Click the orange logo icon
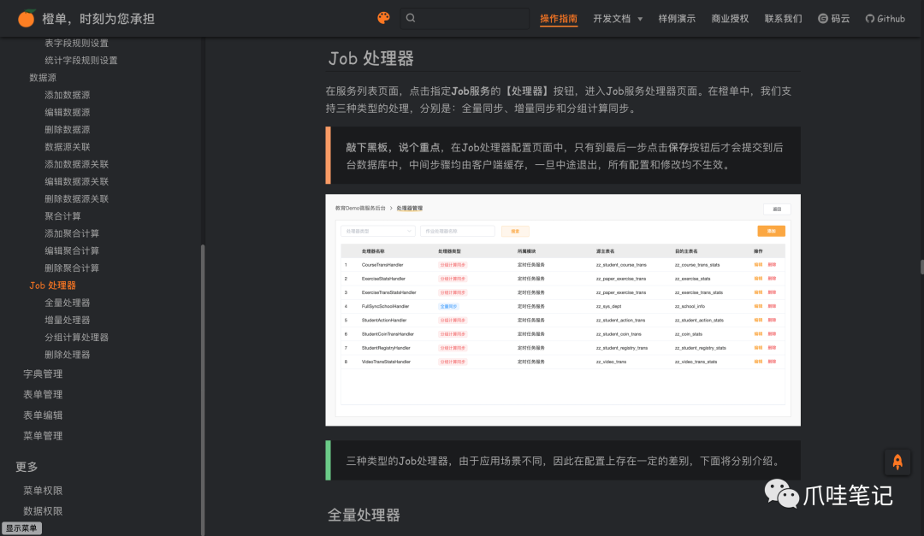The height and width of the screenshot is (536, 924). tap(26, 18)
